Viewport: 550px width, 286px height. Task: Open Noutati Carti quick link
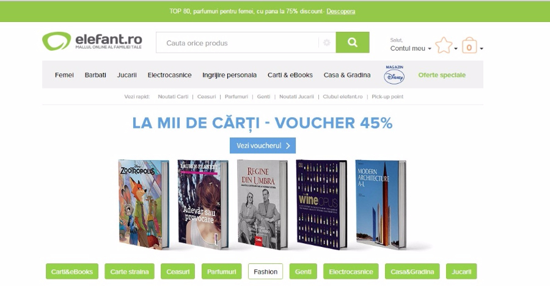point(173,97)
